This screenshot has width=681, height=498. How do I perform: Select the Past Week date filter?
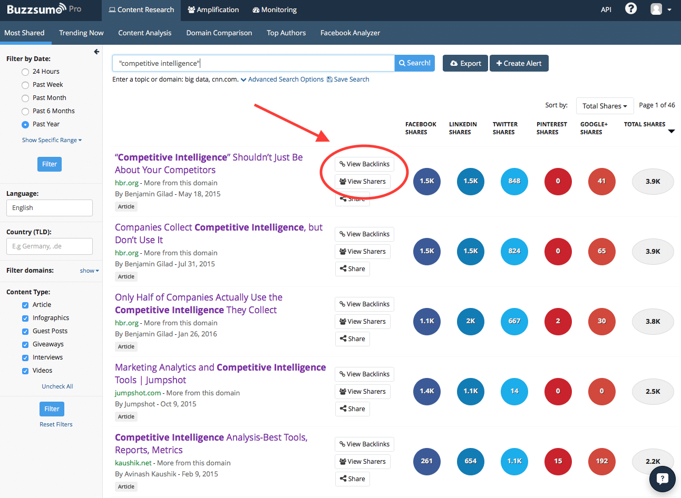pyautogui.click(x=25, y=85)
